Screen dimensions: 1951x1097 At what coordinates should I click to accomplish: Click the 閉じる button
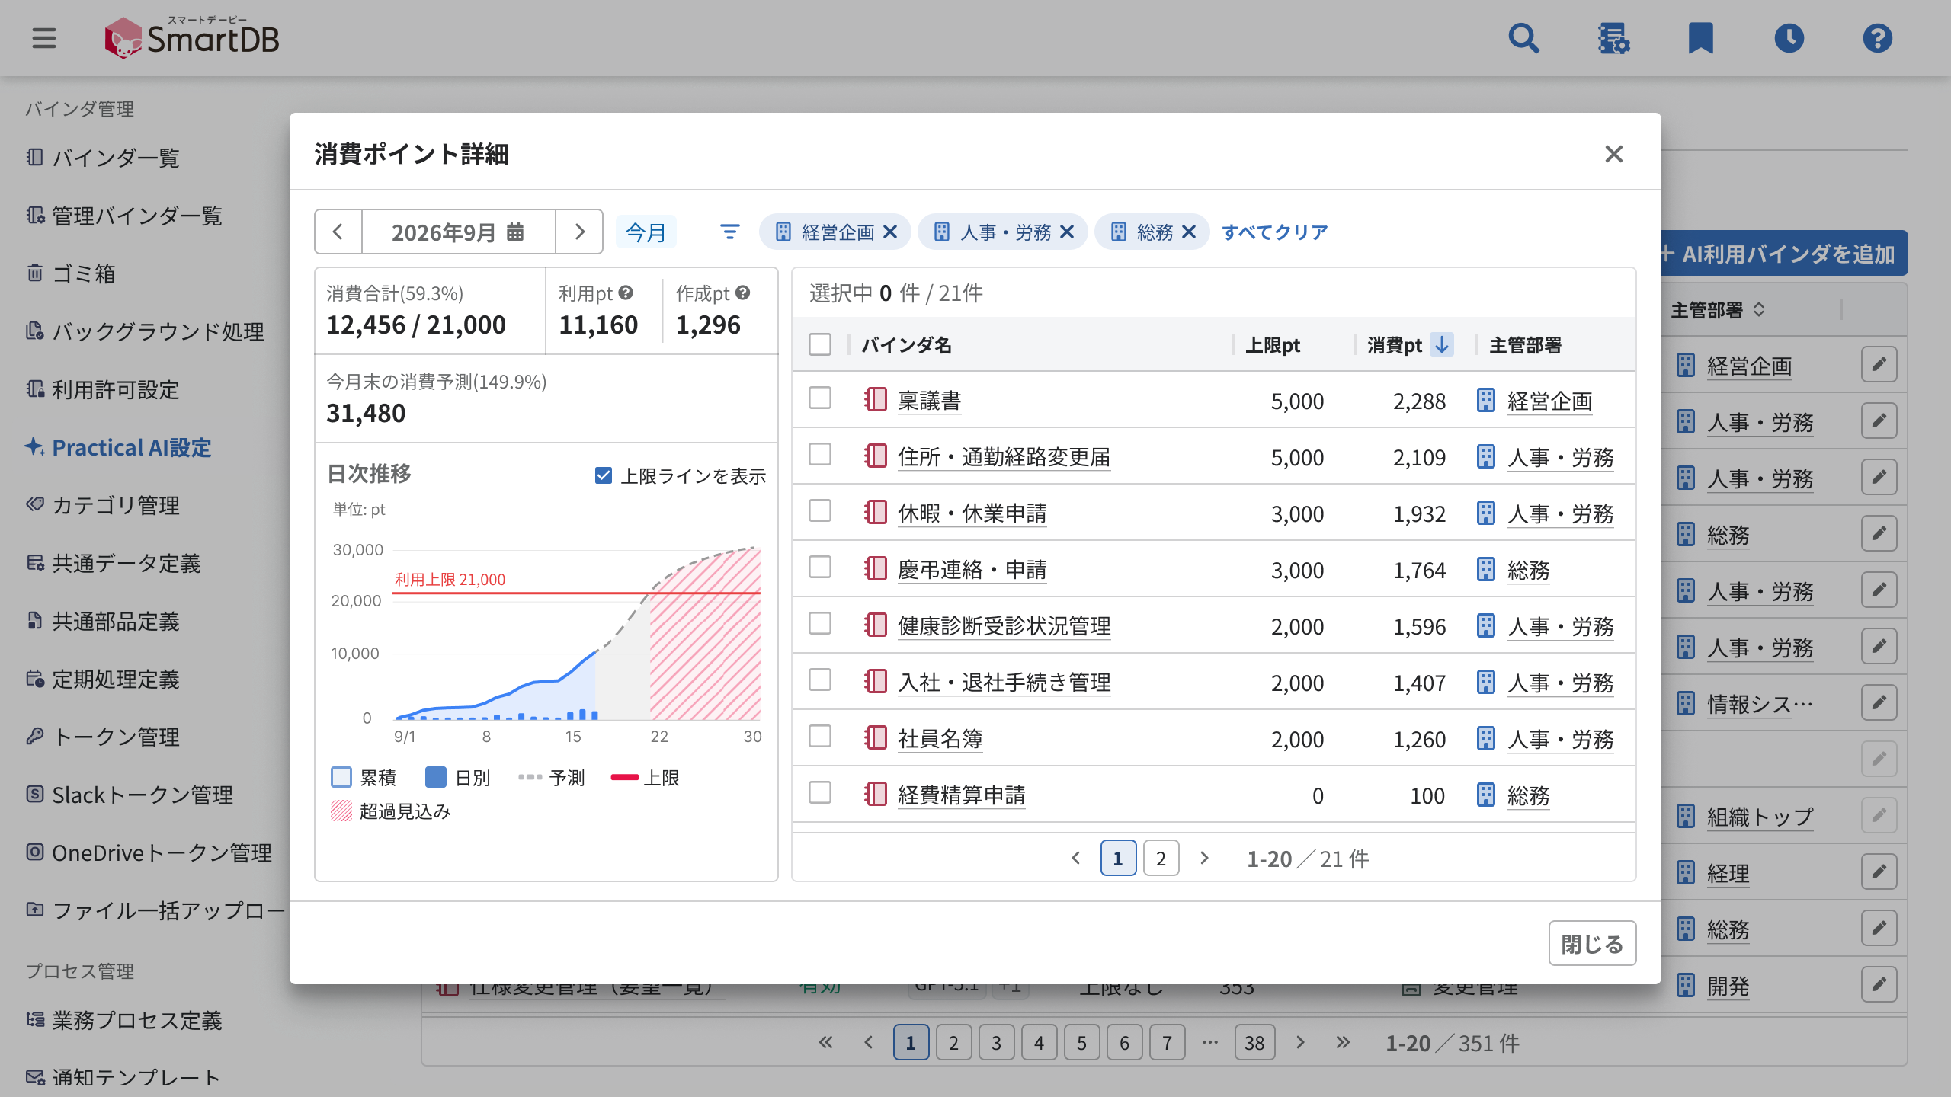point(1592,944)
